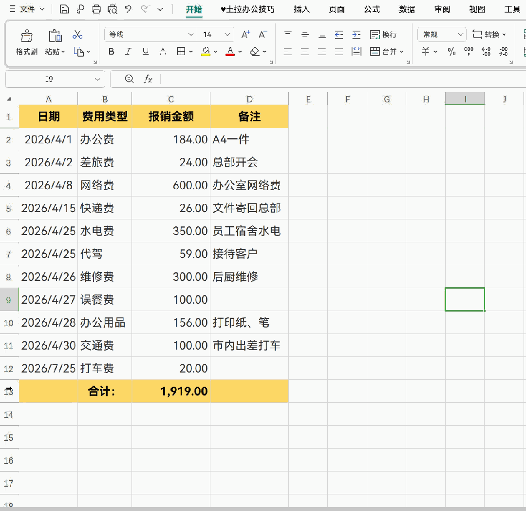Open the 视图 tab
526x511 pixels.
click(477, 9)
